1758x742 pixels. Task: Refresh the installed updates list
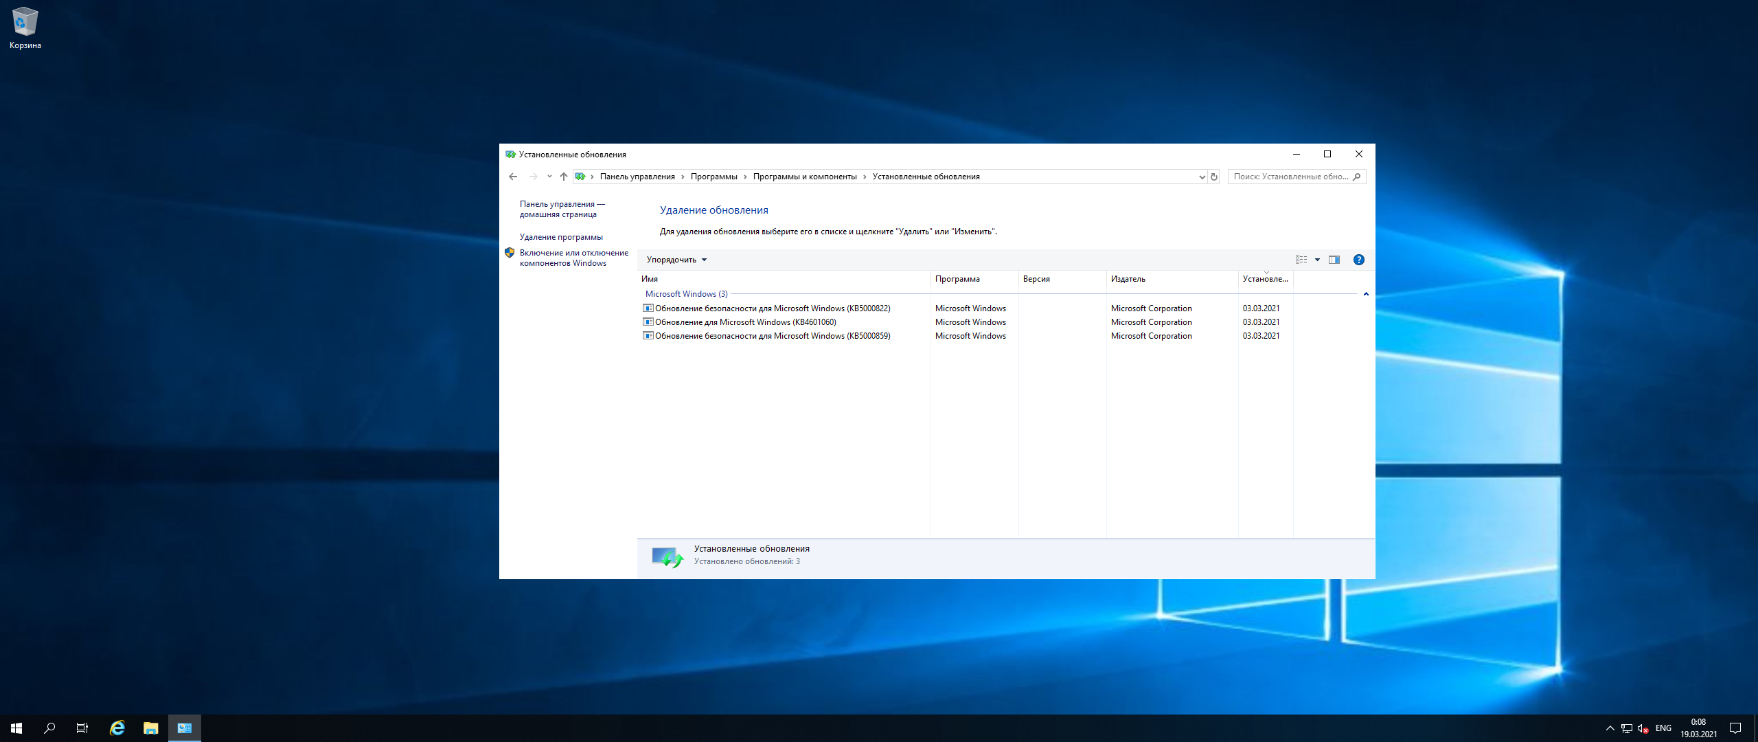tap(1214, 177)
